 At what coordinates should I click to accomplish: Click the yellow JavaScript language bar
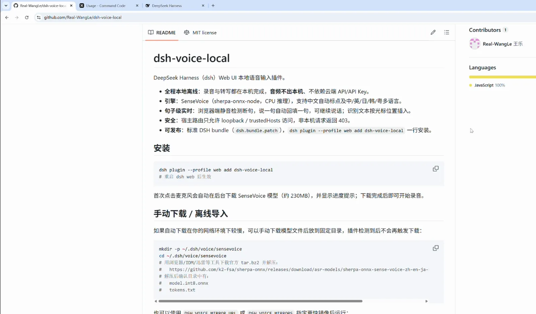pyautogui.click(x=503, y=77)
